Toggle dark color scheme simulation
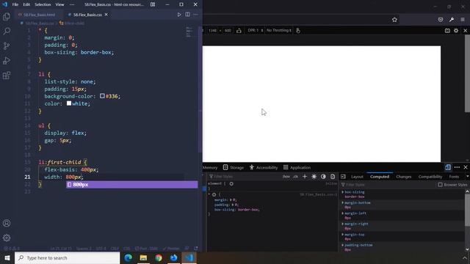This screenshot has height=264, width=470. point(323,177)
